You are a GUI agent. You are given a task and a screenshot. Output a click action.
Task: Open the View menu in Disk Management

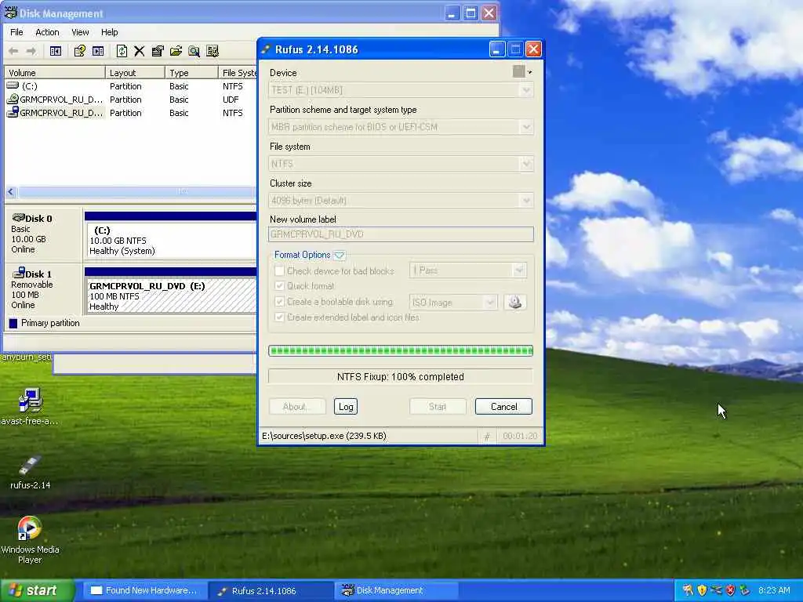click(x=80, y=32)
